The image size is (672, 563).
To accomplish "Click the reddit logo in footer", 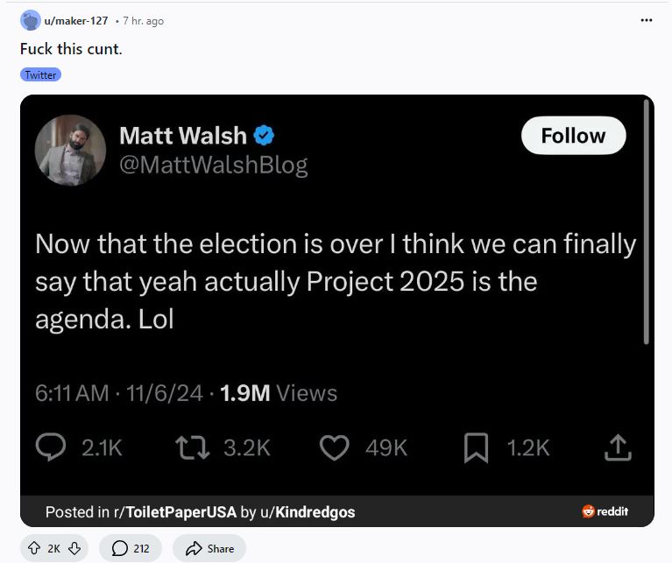I will point(605,511).
